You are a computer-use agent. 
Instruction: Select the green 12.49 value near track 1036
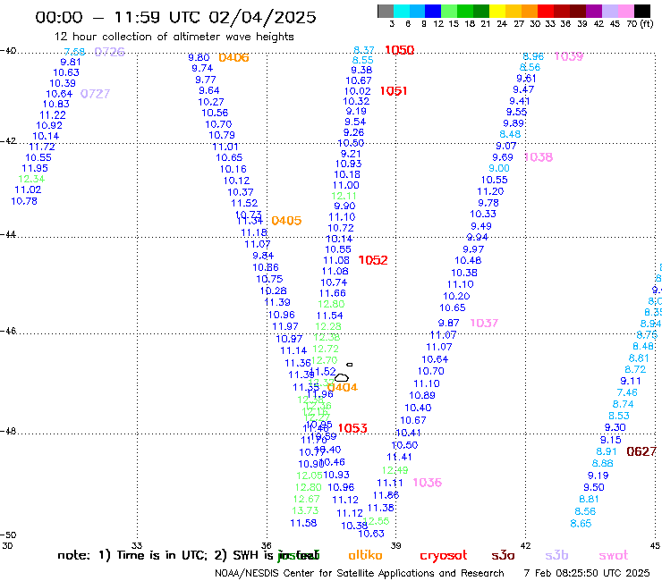click(395, 470)
